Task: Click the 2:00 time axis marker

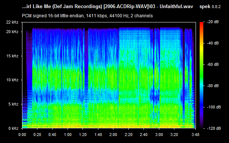Action: pyautogui.click(x=113, y=135)
